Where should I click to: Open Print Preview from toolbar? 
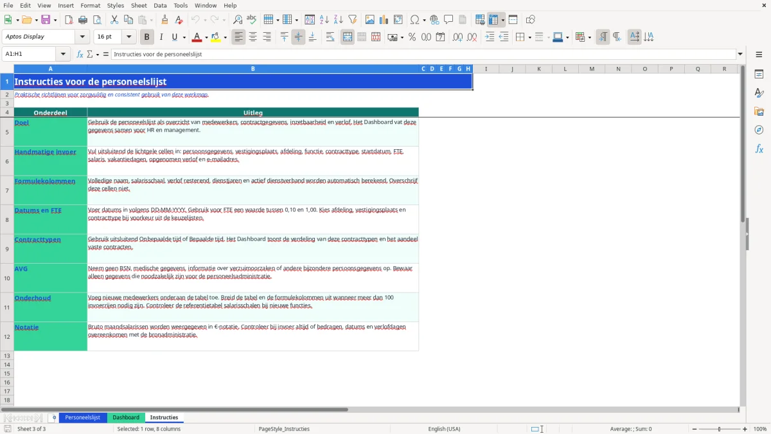(97, 20)
